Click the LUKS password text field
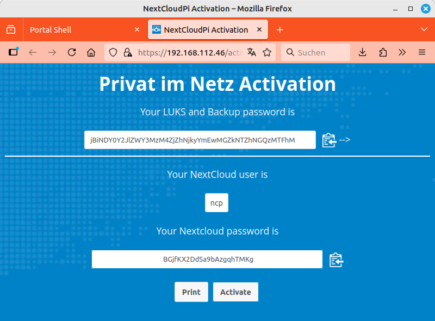435x321 pixels. pyautogui.click(x=200, y=140)
